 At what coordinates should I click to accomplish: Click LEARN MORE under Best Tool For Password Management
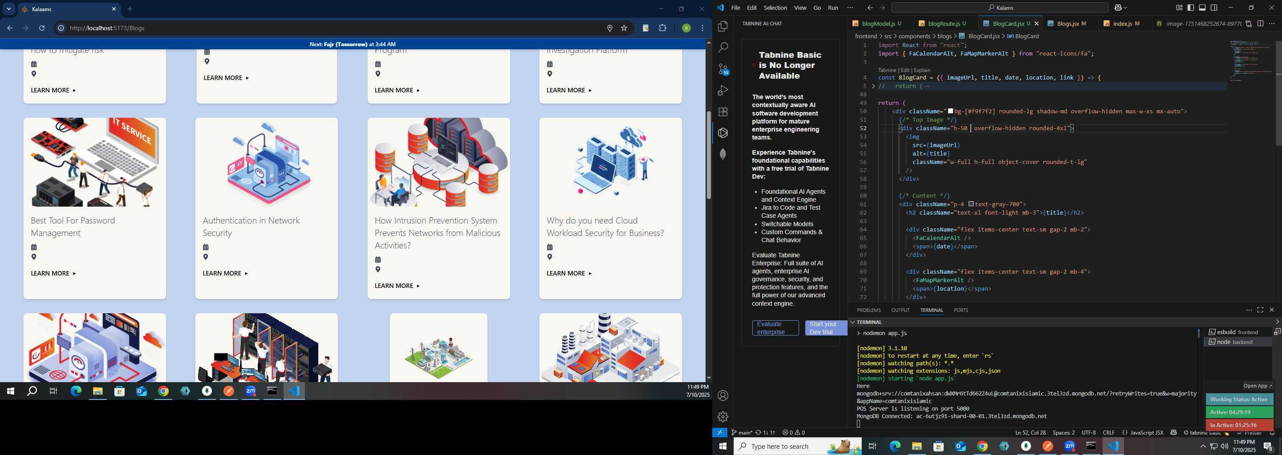click(x=53, y=273)
